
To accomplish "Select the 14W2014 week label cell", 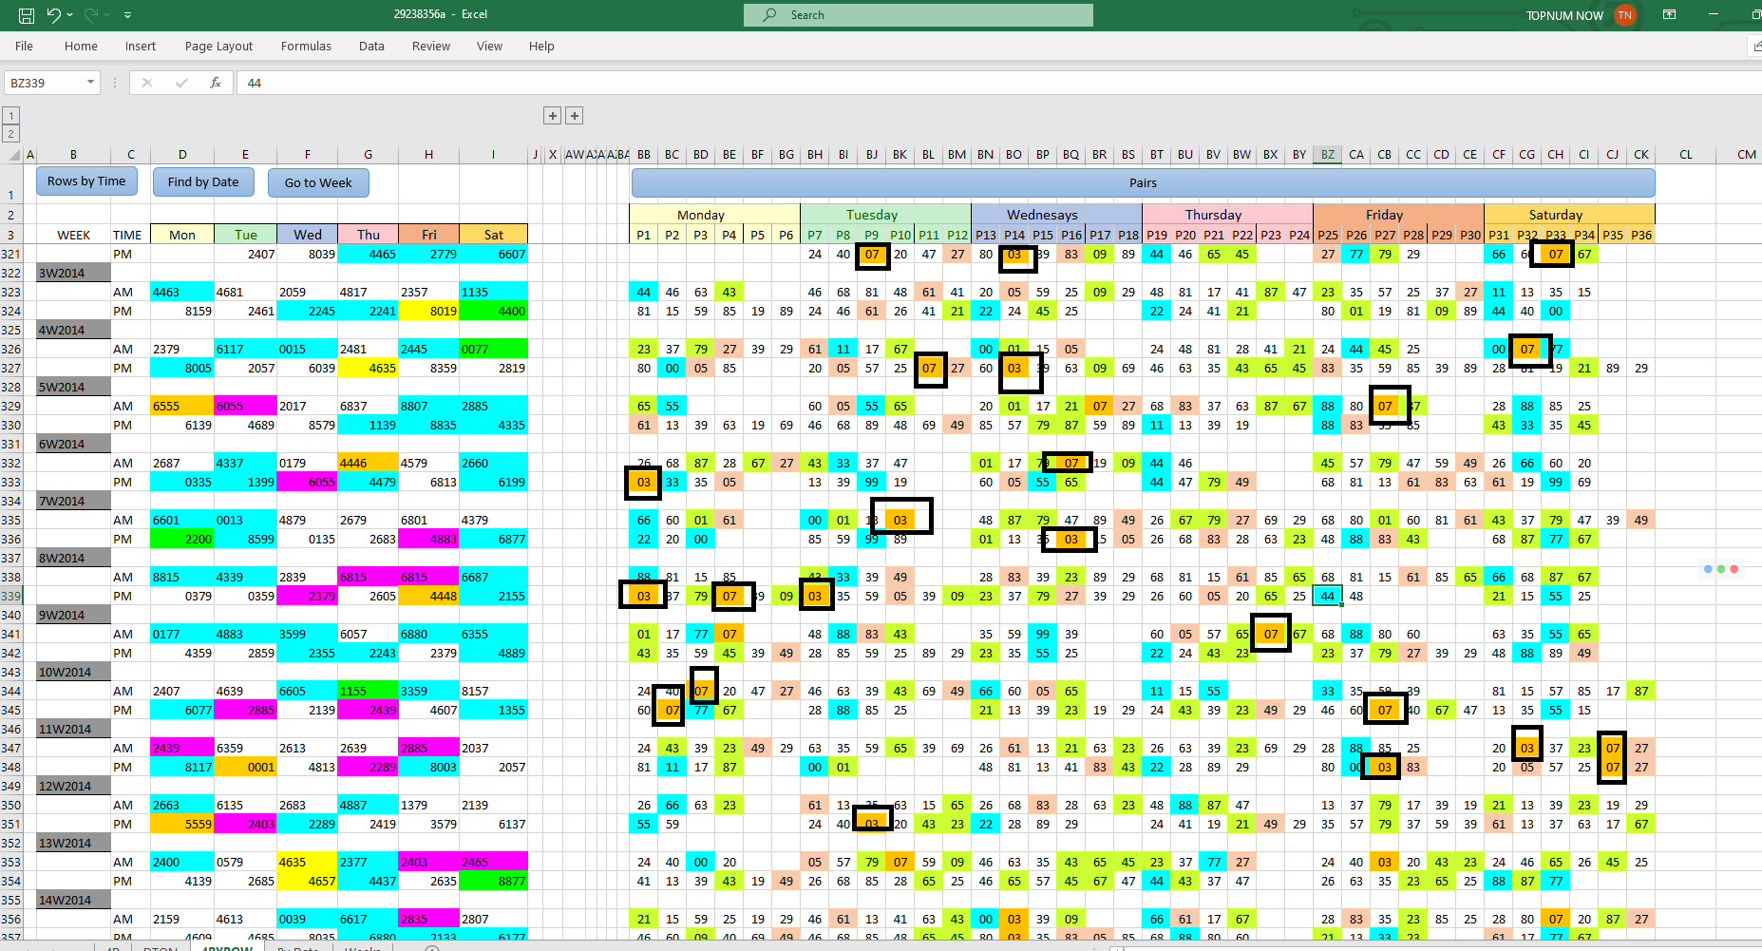I will click(73, 901).
